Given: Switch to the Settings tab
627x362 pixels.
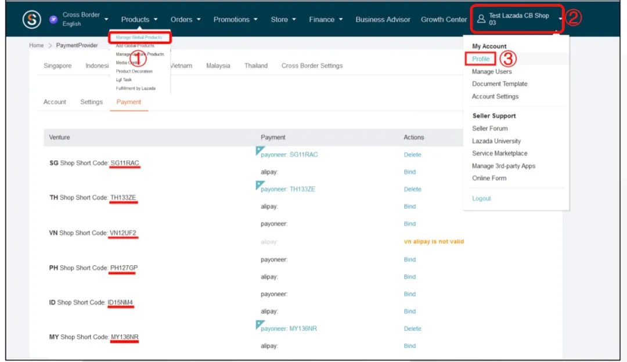Looking at the screenshot, I should (x=91, y=102).
